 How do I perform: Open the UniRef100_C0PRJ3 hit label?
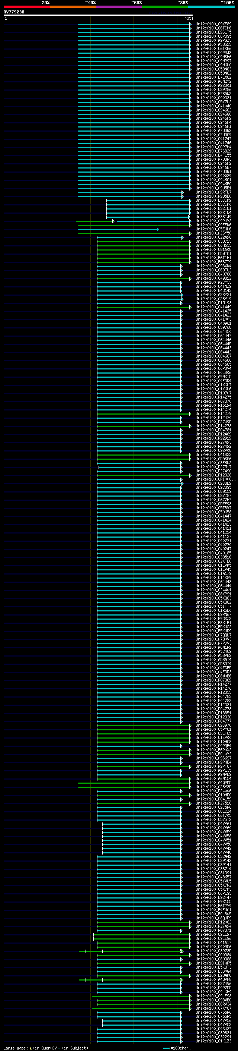[213, 53]
